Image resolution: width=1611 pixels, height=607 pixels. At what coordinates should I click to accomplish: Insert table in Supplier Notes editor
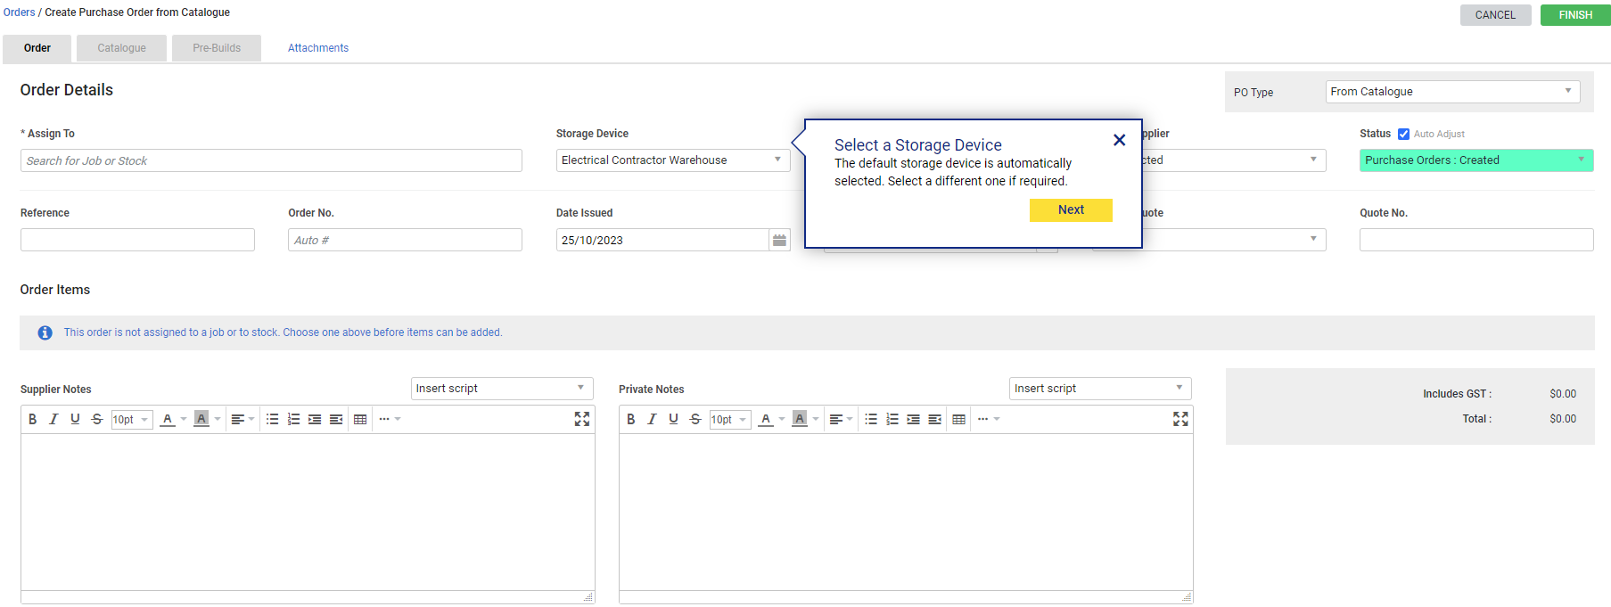coord(360,419)
